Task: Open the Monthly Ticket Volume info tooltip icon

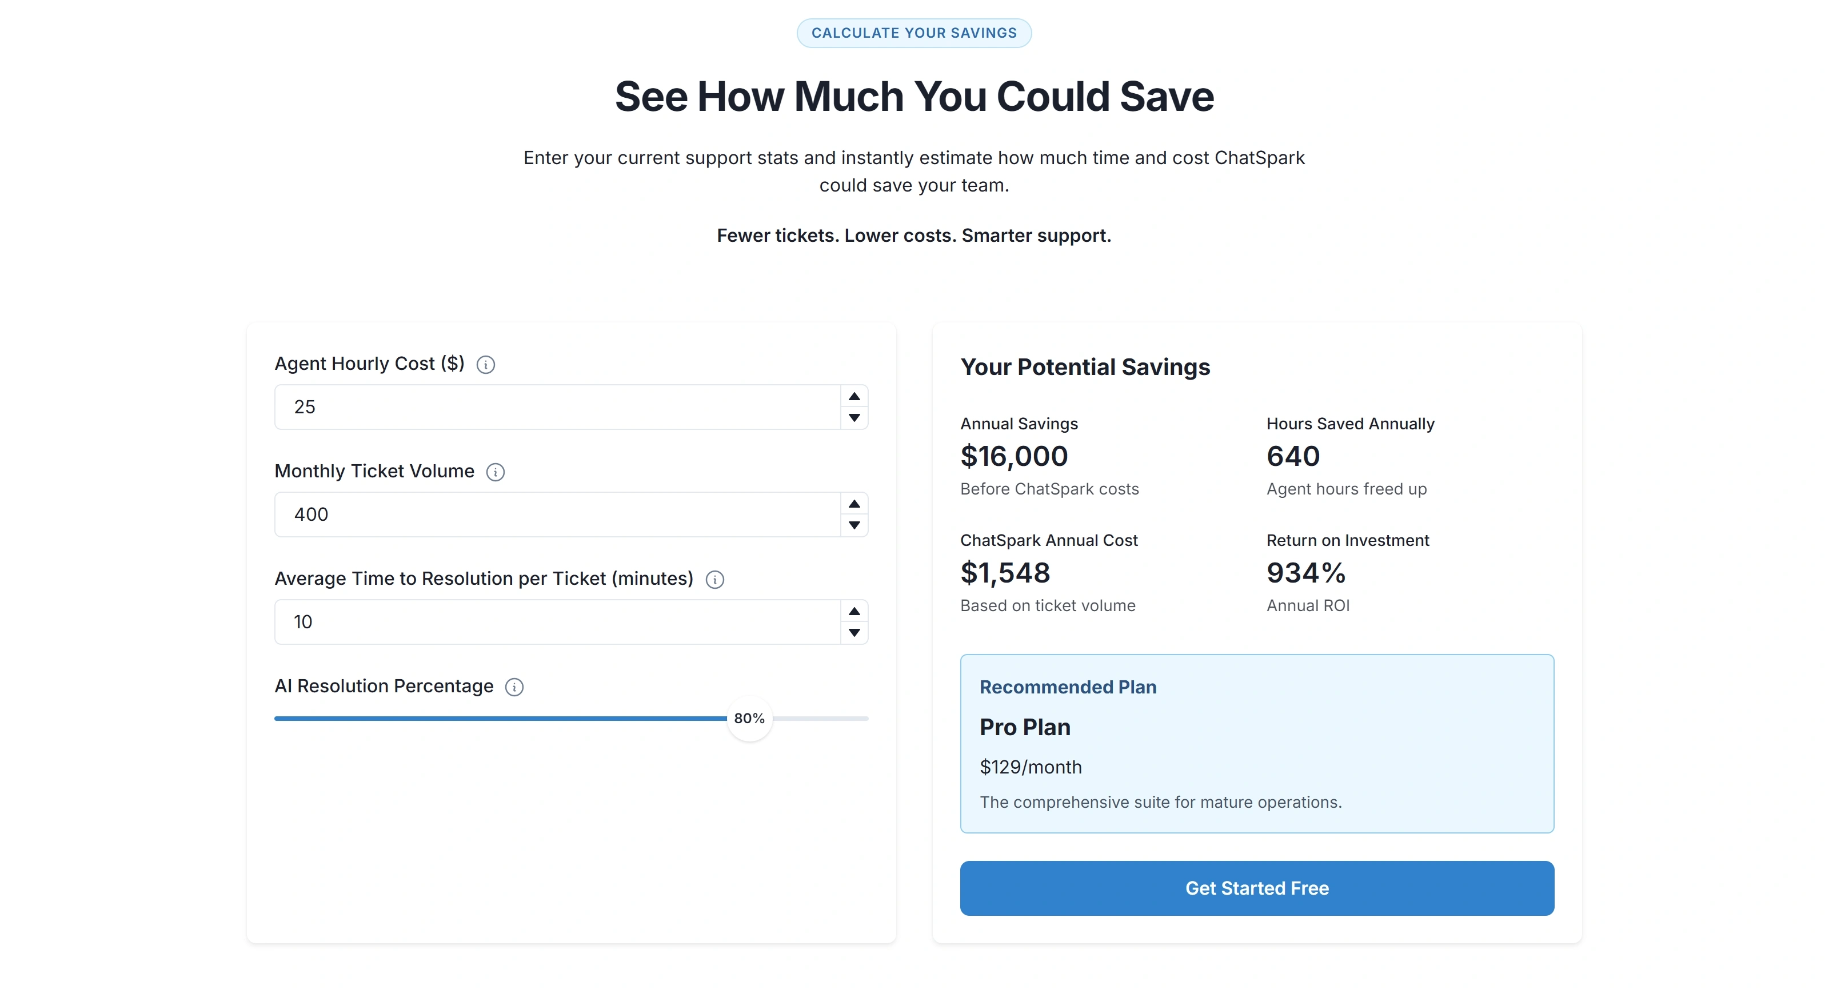Action: (x=496, y=472)
